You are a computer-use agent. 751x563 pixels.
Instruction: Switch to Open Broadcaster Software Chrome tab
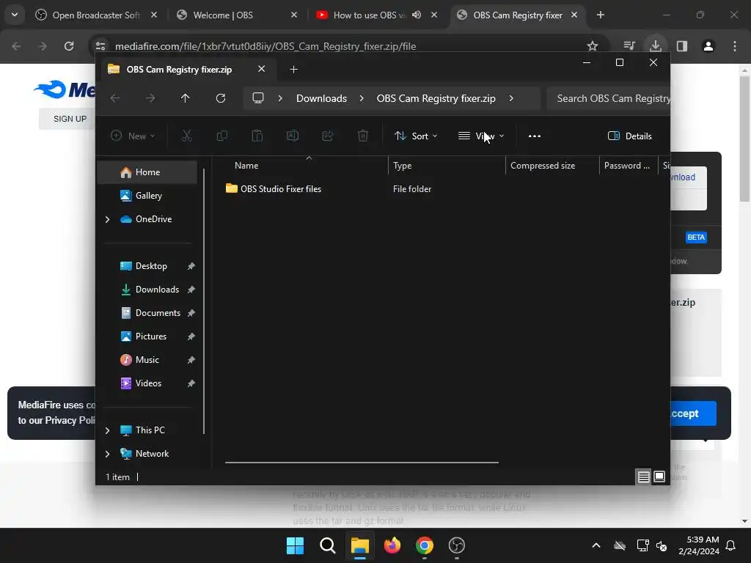coord(96,15)
